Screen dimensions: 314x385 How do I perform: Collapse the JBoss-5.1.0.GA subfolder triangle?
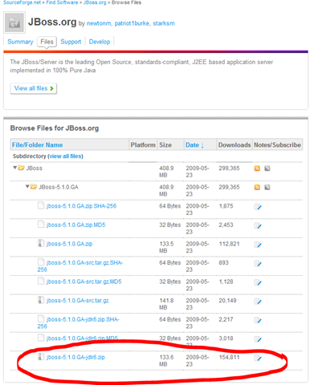point(27,186)
